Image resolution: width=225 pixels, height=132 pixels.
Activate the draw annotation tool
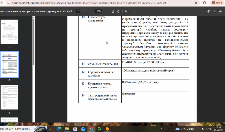coord(126,11)
